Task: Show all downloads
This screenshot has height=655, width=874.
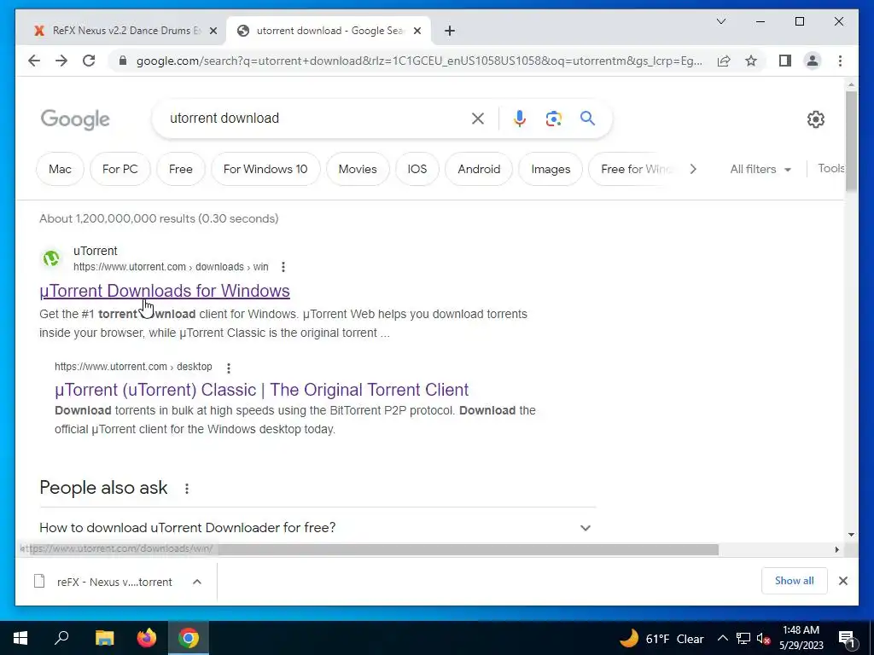Action: tap(795, 581)
